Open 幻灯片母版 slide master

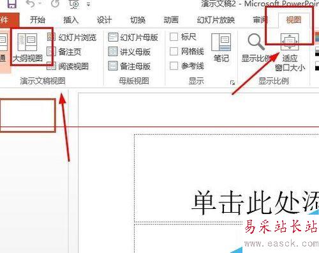pos(133,37)
